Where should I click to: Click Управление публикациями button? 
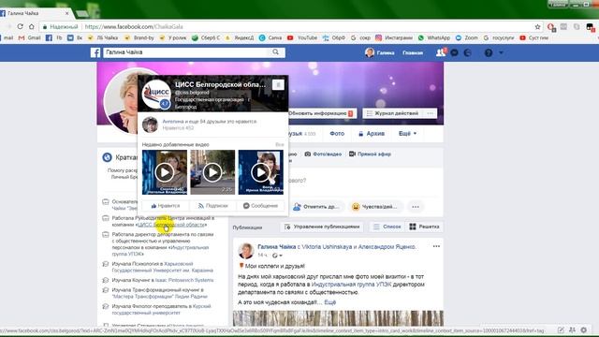coord(322,227)
